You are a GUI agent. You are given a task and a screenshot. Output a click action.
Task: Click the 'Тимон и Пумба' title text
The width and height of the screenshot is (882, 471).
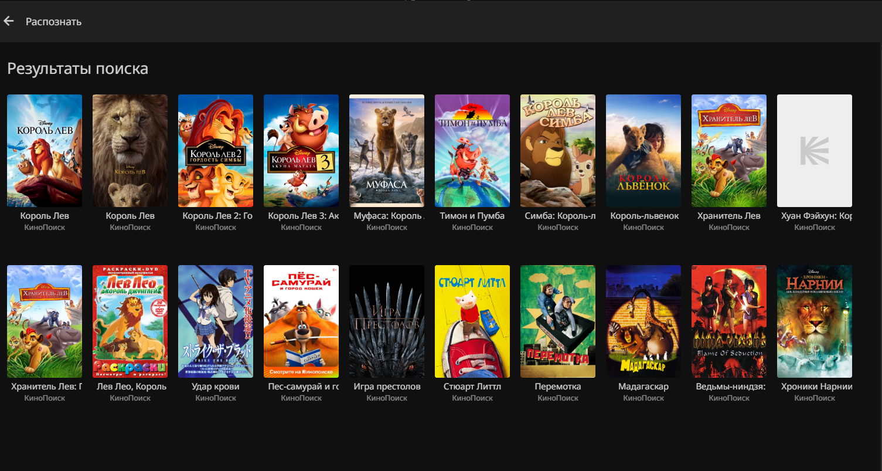(x=472, y=216)
